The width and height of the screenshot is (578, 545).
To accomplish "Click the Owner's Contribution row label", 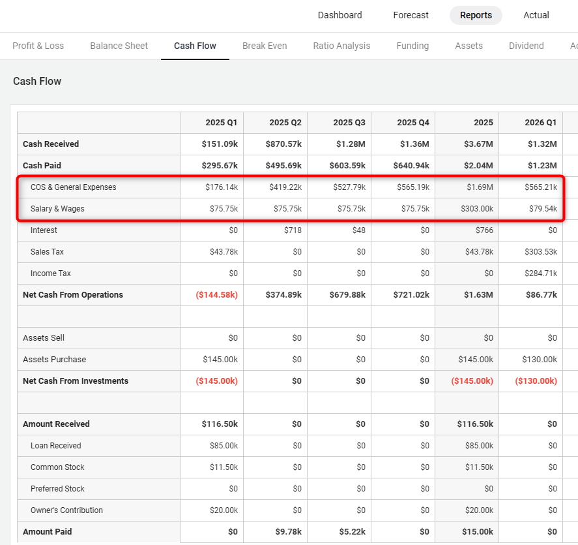I will pos(66,510).
